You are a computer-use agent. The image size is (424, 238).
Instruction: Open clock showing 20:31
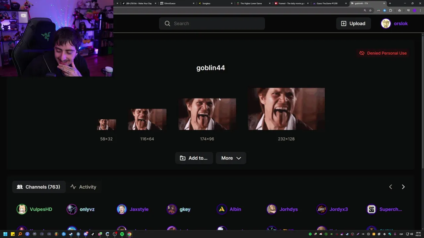(418, 234)
